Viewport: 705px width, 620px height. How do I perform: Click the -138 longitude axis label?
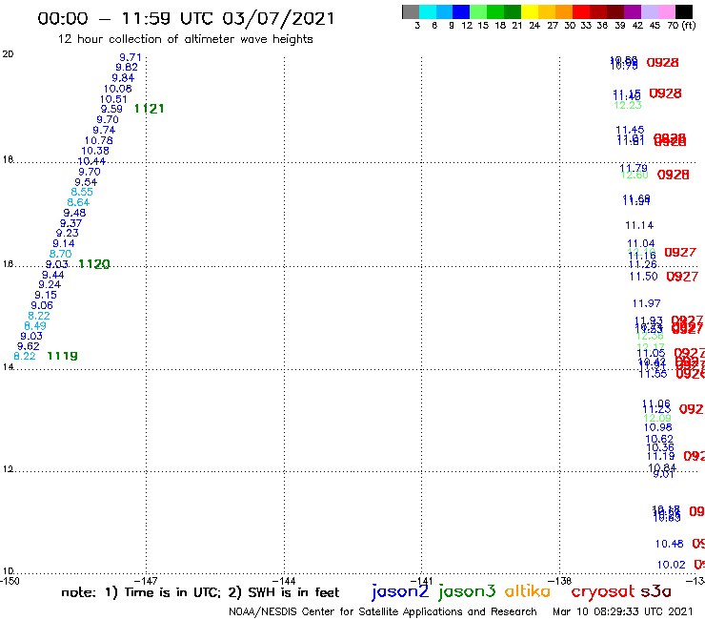(560, 581)
